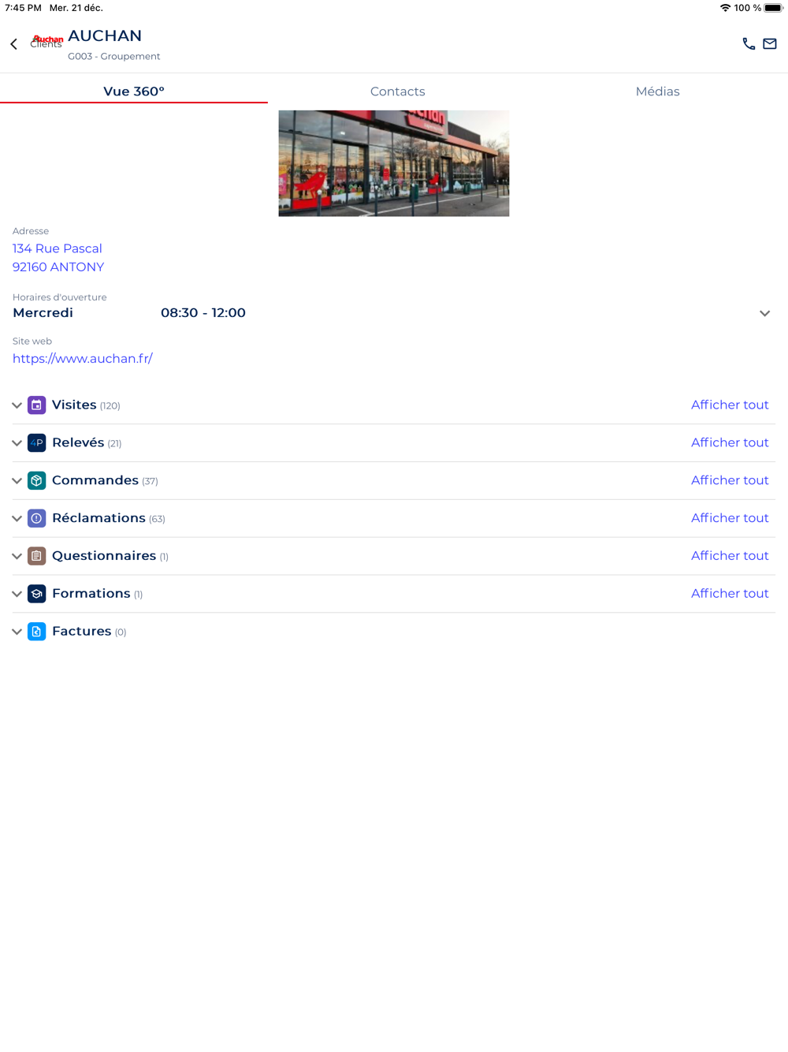This screenshot has width=788, height=1052.
Task: Switch to the Médias tab
Action: [658, 91]
